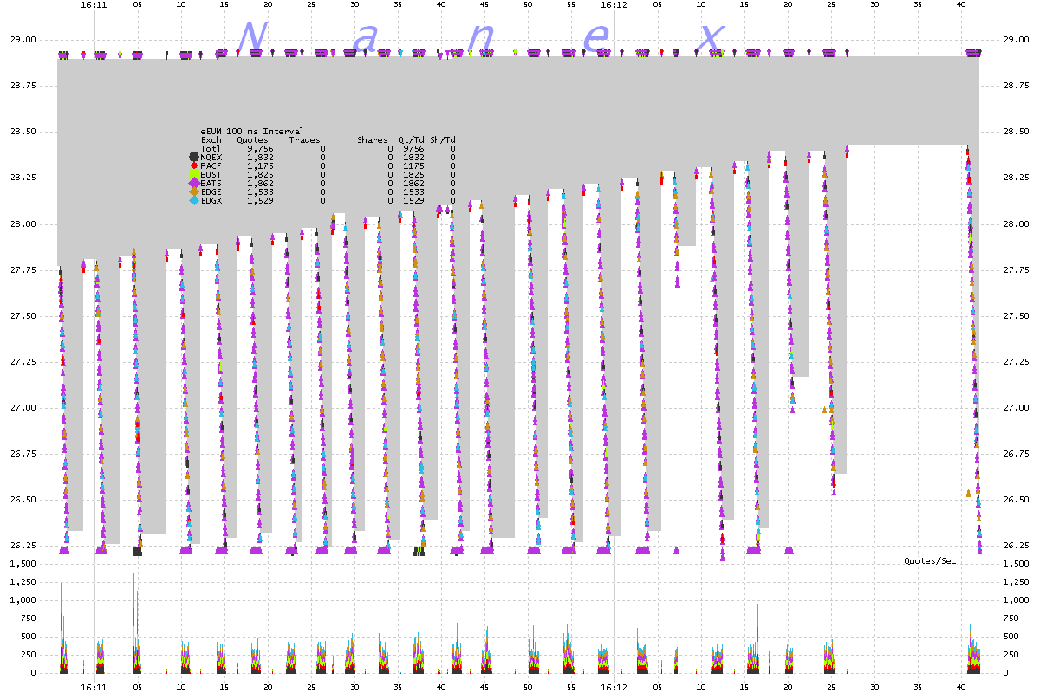
Task: Click the "16:11" time label on the top axis
Action: 94,4
